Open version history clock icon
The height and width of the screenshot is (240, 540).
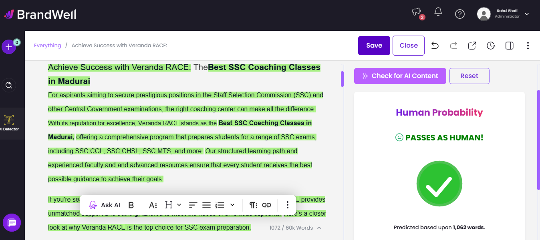[x=491, y=46]
